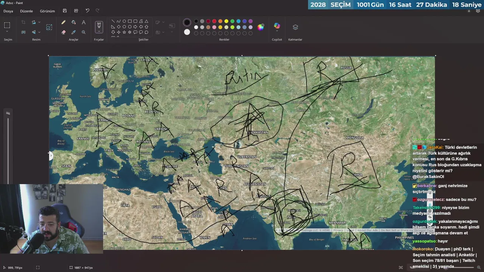
Task: Click the rectangular Selection tool
Action: (7, 25)
